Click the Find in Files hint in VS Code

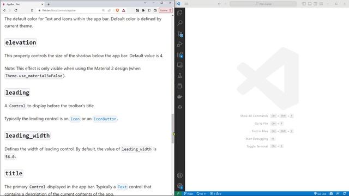tap(260, 131)
